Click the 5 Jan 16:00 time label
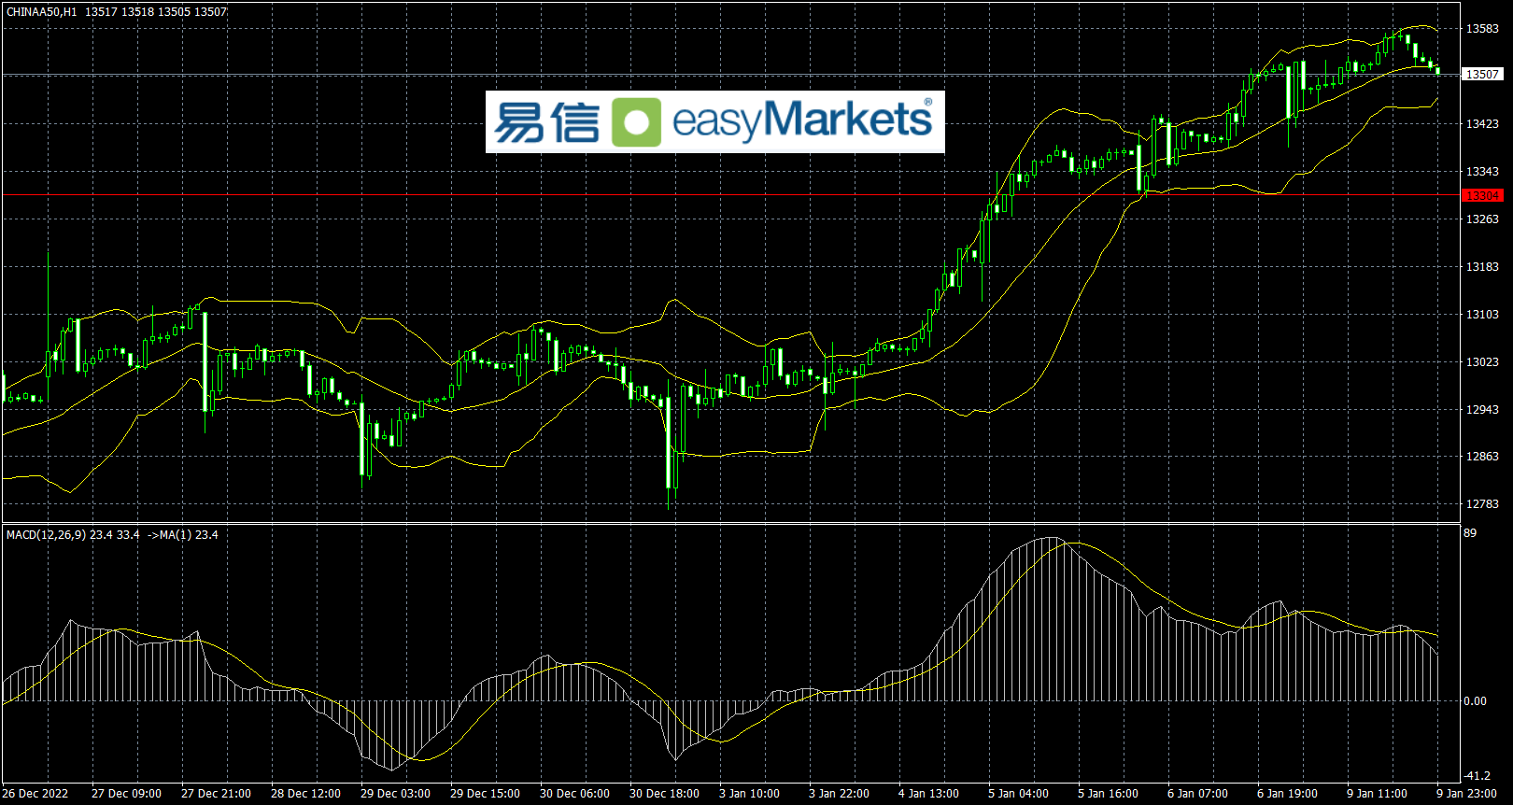The height and width of the screenshot is (805, 1513). click(x=1108, y=794)
